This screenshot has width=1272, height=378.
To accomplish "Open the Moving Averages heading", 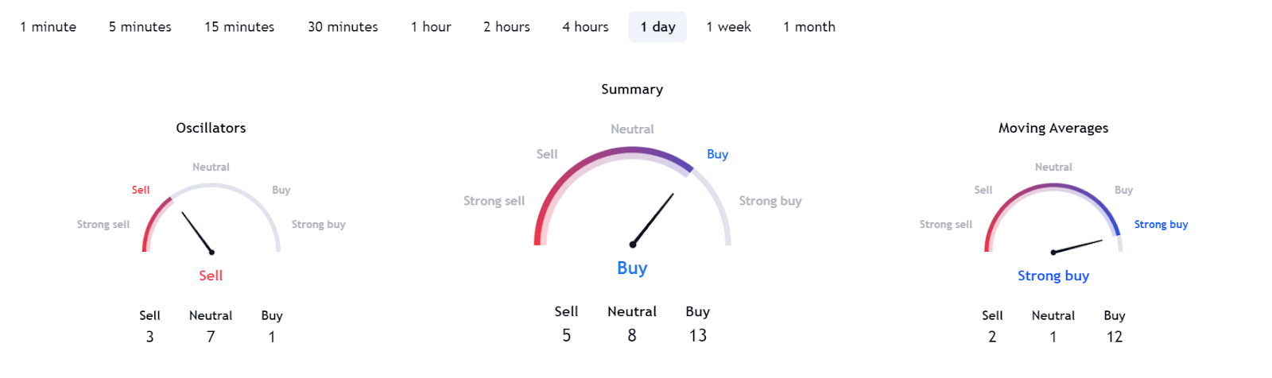I will (1053, 128).
